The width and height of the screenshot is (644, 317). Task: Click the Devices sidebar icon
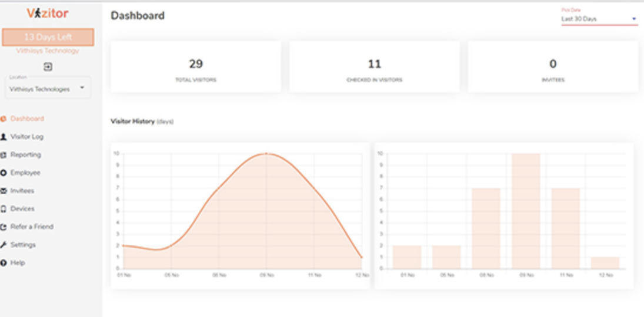click(4, 209)
